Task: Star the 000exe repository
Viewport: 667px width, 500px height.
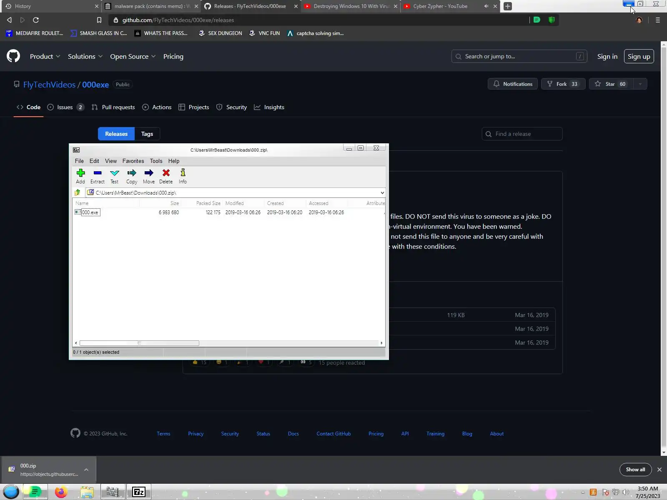Action: 611,84
